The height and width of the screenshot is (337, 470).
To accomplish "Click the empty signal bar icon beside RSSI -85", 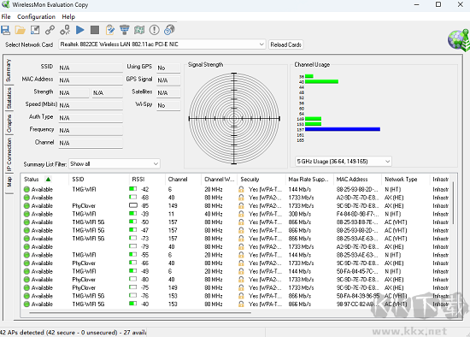I will pyautogui.click(x=132, y=205).
